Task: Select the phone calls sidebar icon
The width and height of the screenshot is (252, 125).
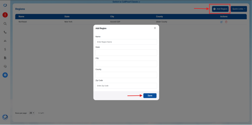Action: 5,32
